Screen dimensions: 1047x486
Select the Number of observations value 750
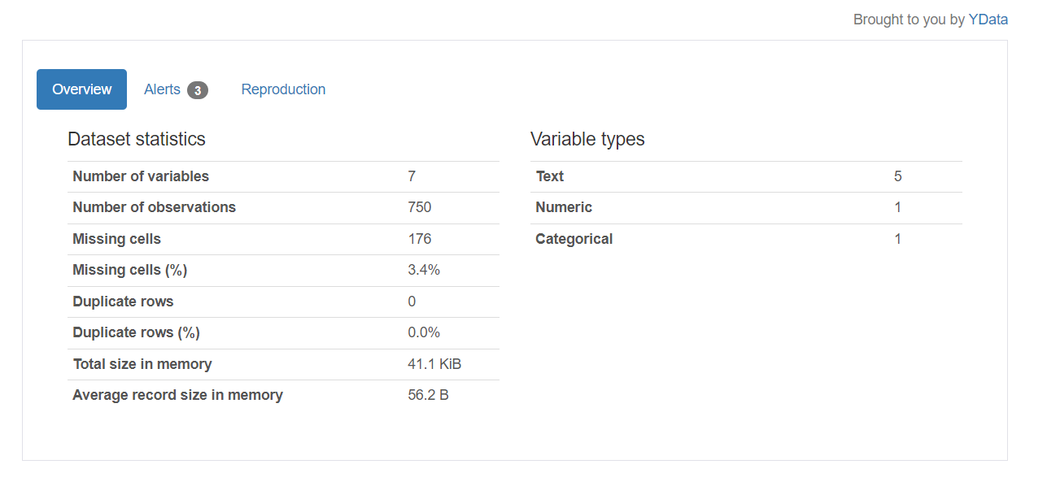pos(420,207)
